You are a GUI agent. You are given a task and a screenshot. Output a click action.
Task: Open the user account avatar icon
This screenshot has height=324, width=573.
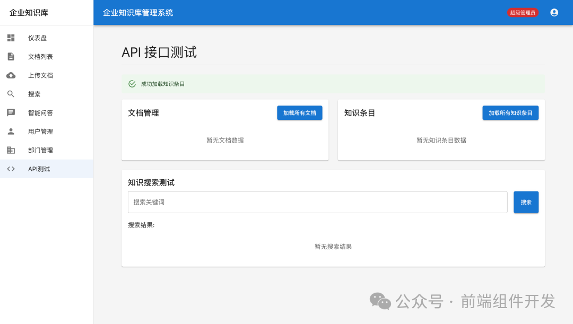click(554, 12)
